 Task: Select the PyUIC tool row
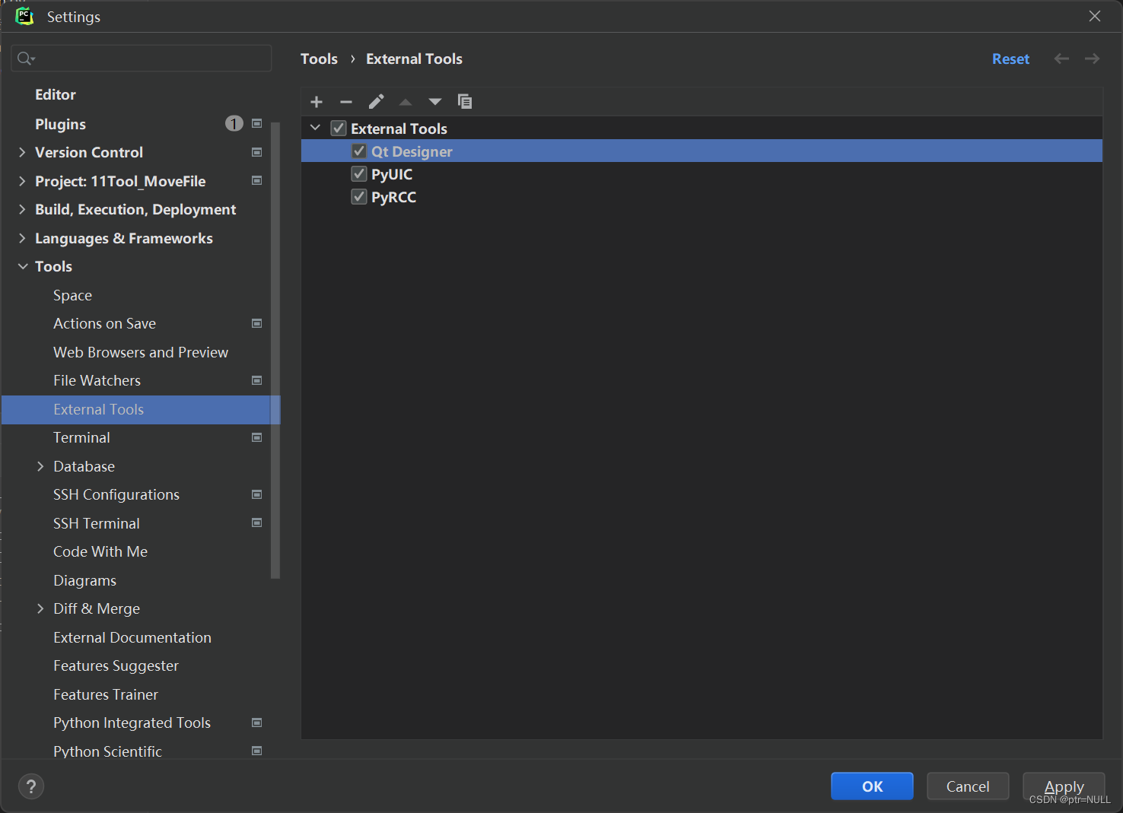pos(701,174)
